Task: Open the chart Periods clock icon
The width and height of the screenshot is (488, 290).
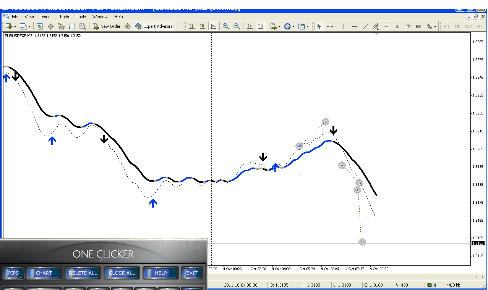Action: pos(287,26)
